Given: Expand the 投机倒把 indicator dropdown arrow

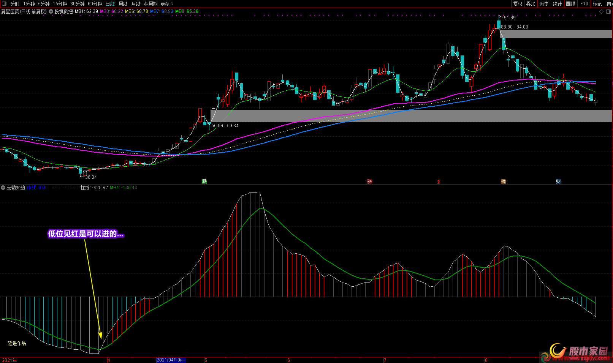Looking at the screenshot, I should click(51, 11).
